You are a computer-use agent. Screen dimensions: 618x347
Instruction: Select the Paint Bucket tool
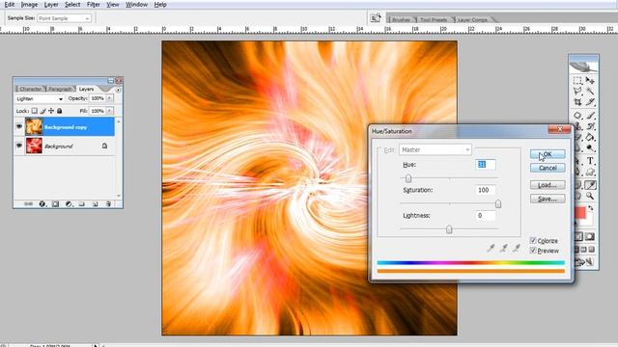tap(590, 137)
